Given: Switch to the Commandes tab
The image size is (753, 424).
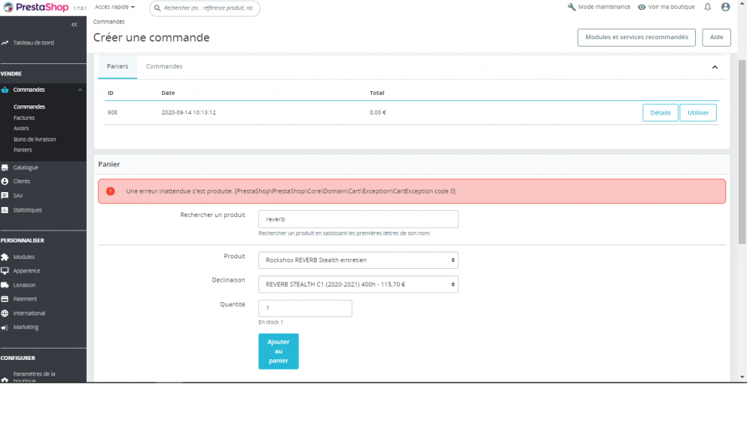Looking at the screenshot, I should pos(164,67).
